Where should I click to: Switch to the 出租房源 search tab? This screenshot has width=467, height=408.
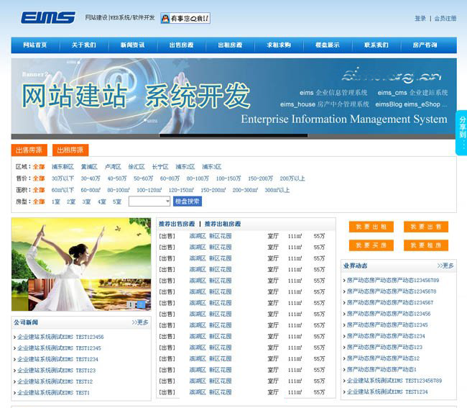point(70,150)
